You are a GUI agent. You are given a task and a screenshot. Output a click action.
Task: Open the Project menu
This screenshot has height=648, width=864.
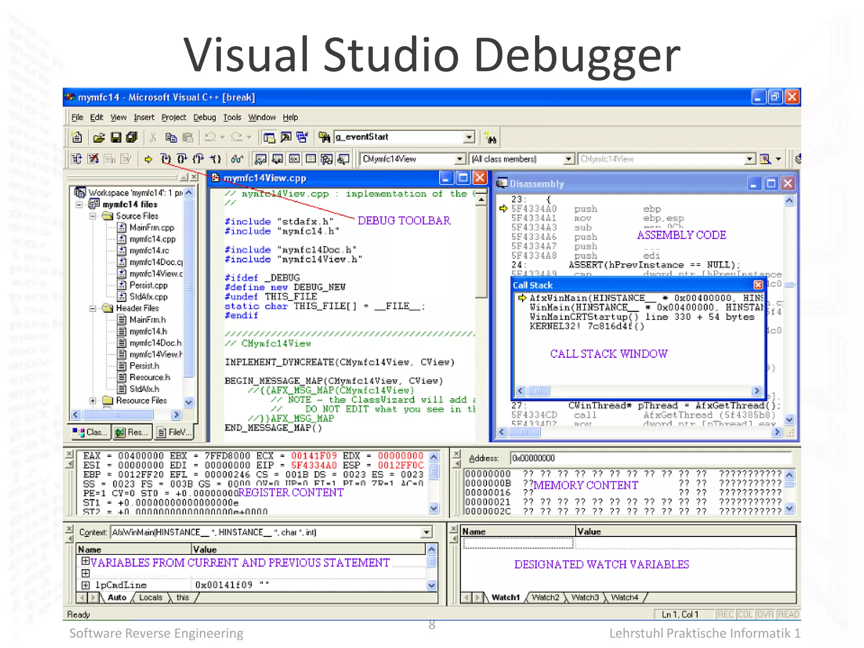pyautogui.click(x=173, y=117)
